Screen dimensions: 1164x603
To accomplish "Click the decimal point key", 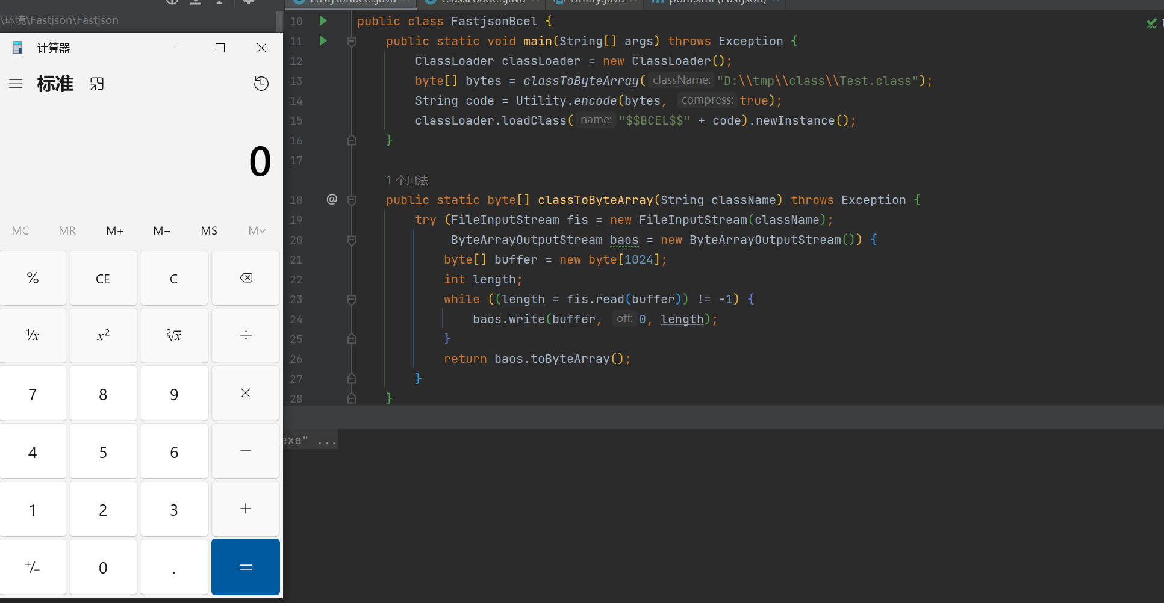I will (174, 567).
